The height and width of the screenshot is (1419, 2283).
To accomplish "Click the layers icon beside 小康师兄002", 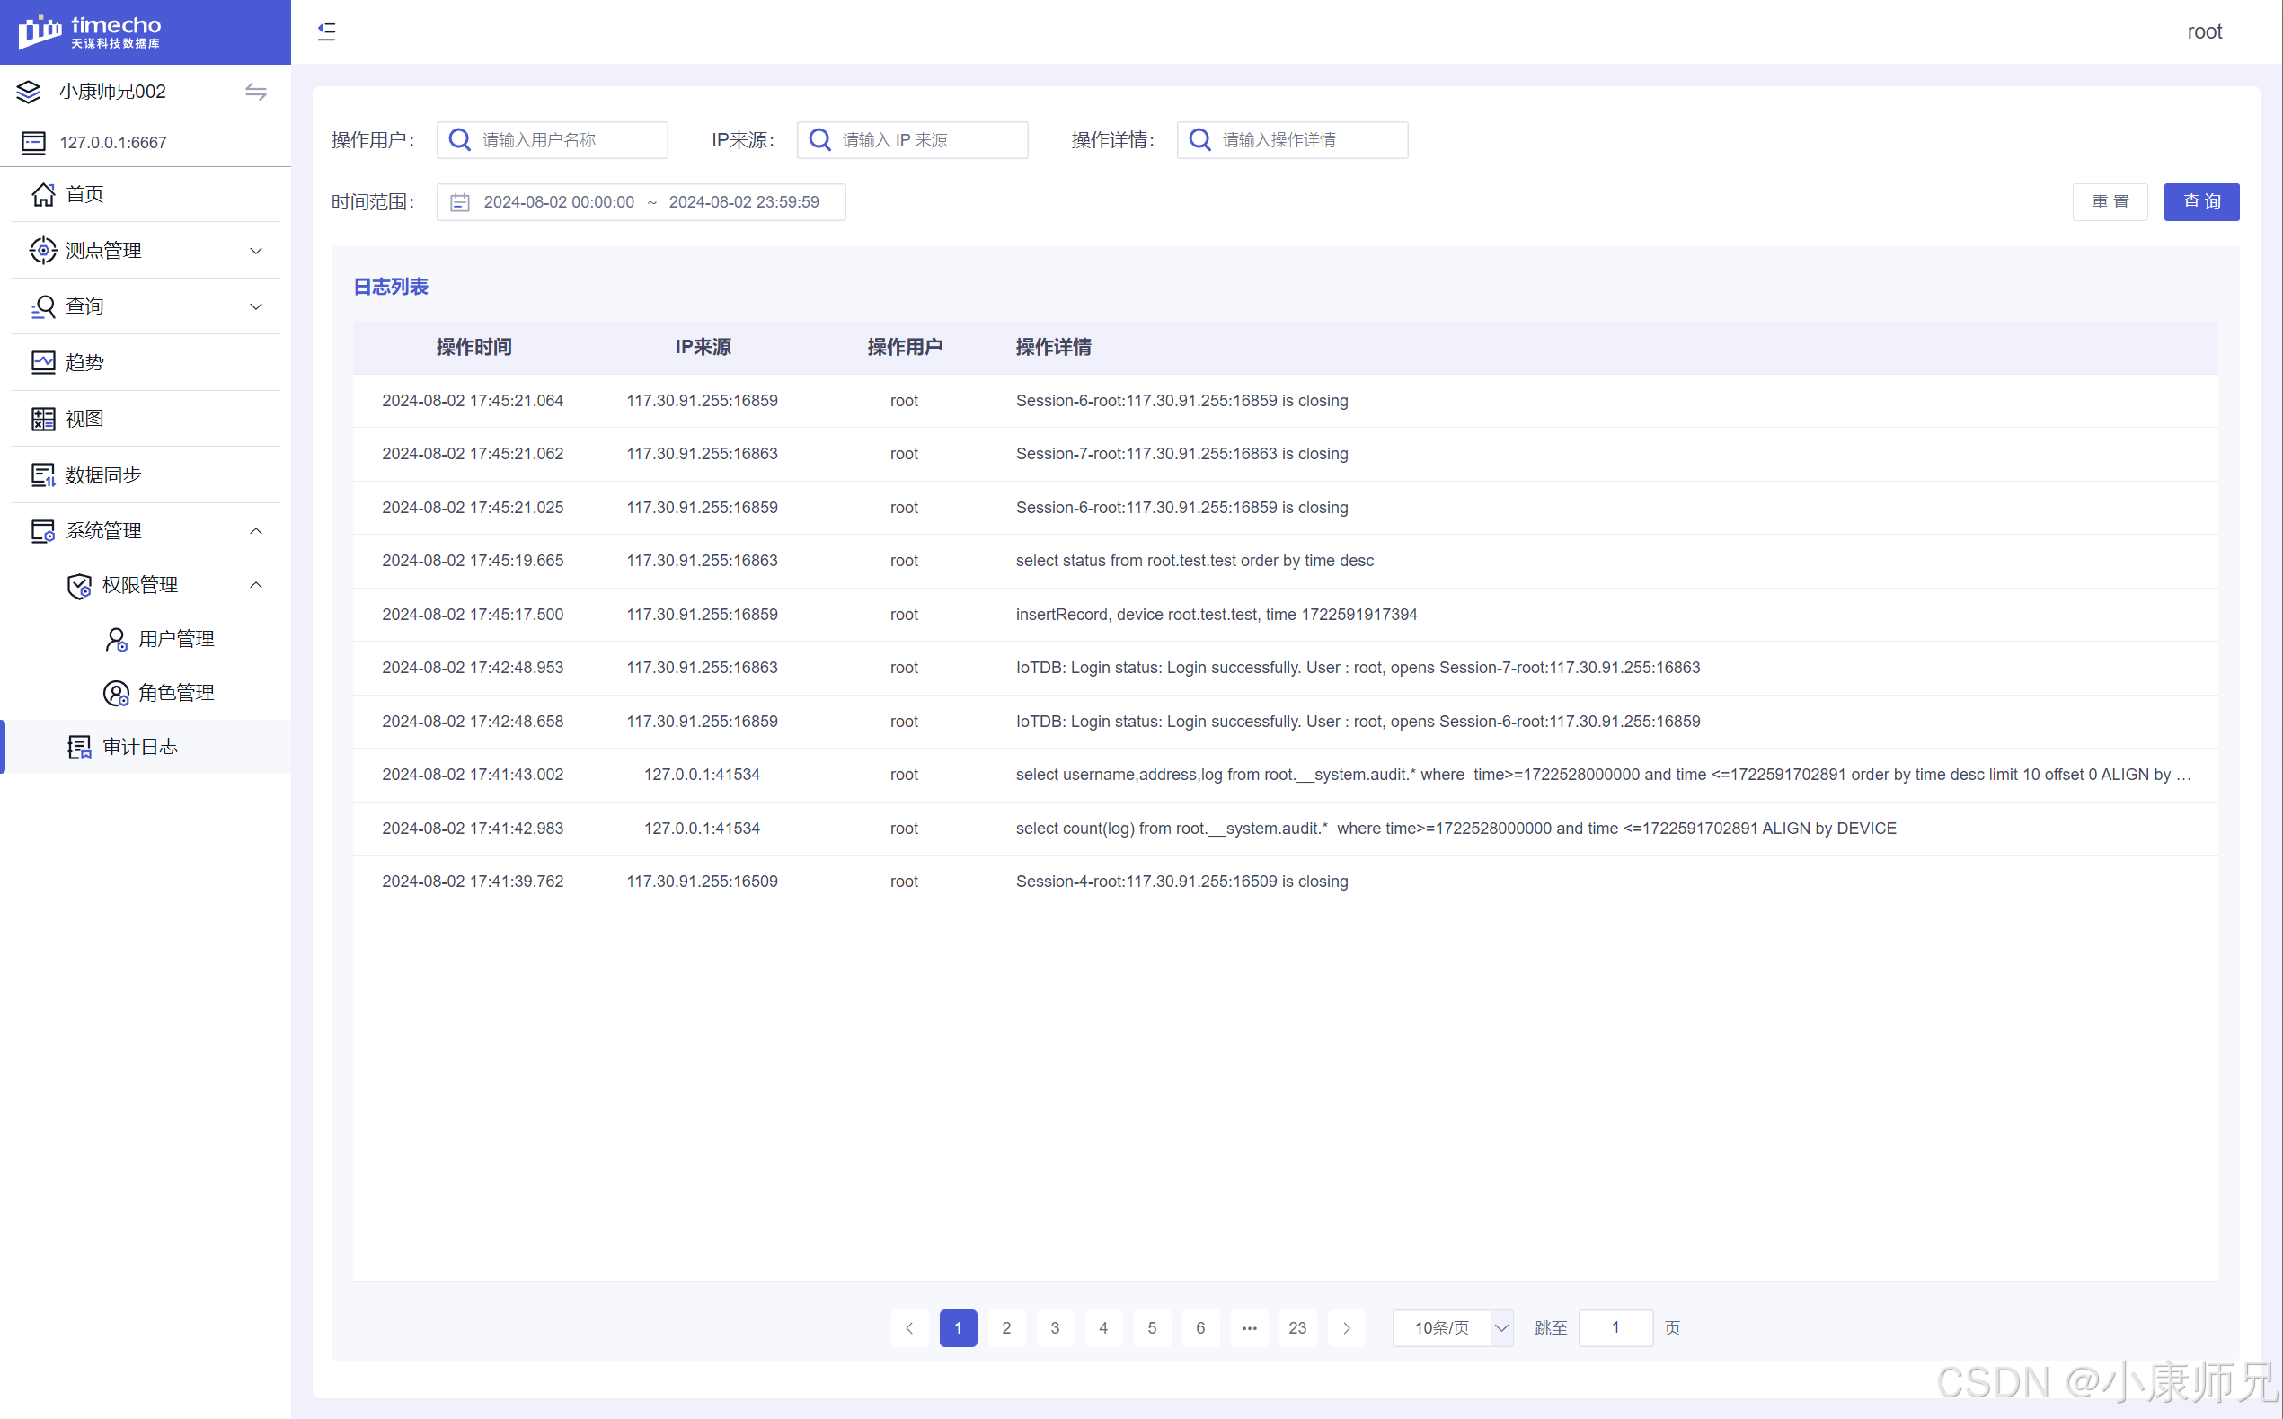I will [x=29, y=91].
